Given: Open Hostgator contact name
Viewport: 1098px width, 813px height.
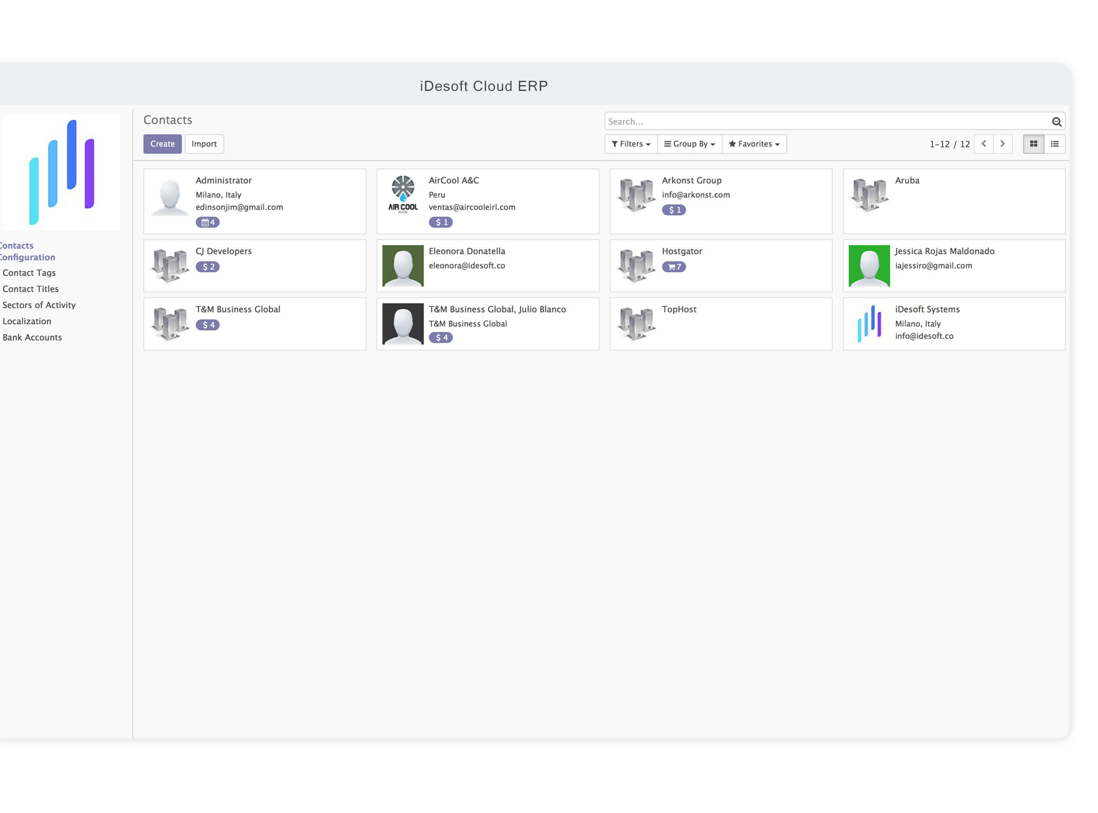Looking at the screenshot, I should (x=682, y=251).
